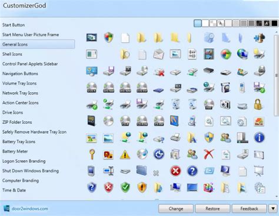
Task: Click the blank white document icon
Action: [x=125, y=38]
